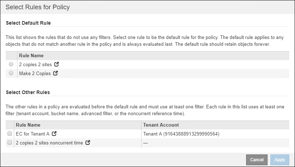295x167 pixels.
Task: Open details icon beside Make 2 Copies
Action: (x=55, y=73)
